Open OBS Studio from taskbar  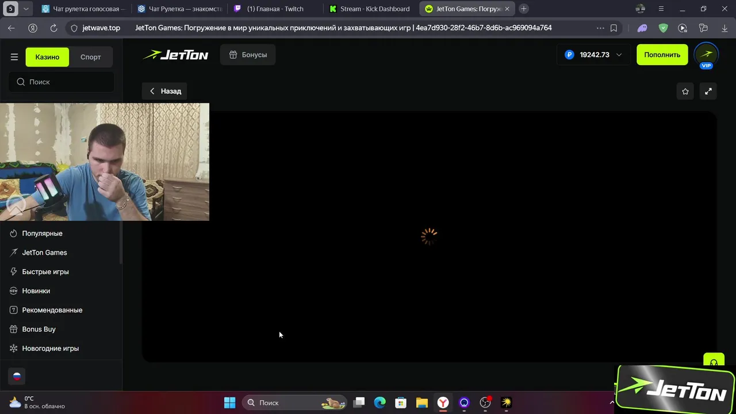485,402
